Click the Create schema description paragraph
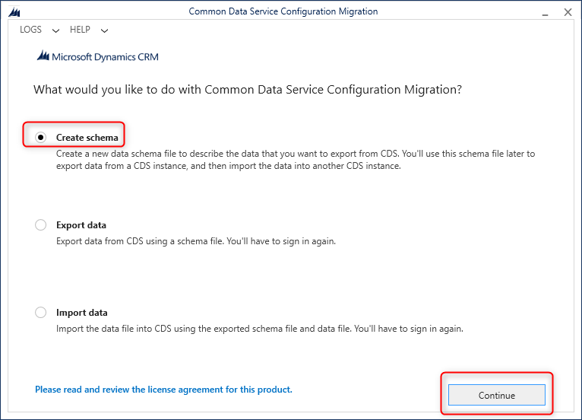The height and width of the screenshot is (420, 582). [x=296, y=160]
